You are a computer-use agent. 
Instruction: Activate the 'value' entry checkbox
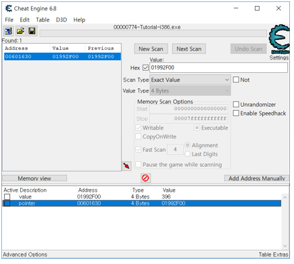[7, 196]
